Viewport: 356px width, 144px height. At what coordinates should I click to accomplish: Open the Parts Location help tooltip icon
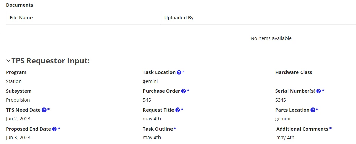click(313, 110)
